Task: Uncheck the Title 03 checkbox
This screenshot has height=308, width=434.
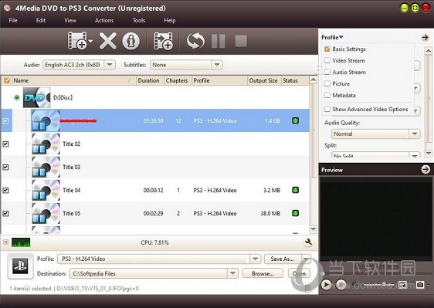Action: [x=6, y=168]
